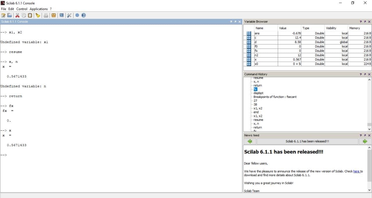Click the Cut scissors icon

[17, 15]
